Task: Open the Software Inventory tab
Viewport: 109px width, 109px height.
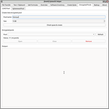Action: pyautogui.click(x=57, y=5)
